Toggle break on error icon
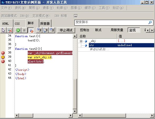 click(x=31, y=30)
